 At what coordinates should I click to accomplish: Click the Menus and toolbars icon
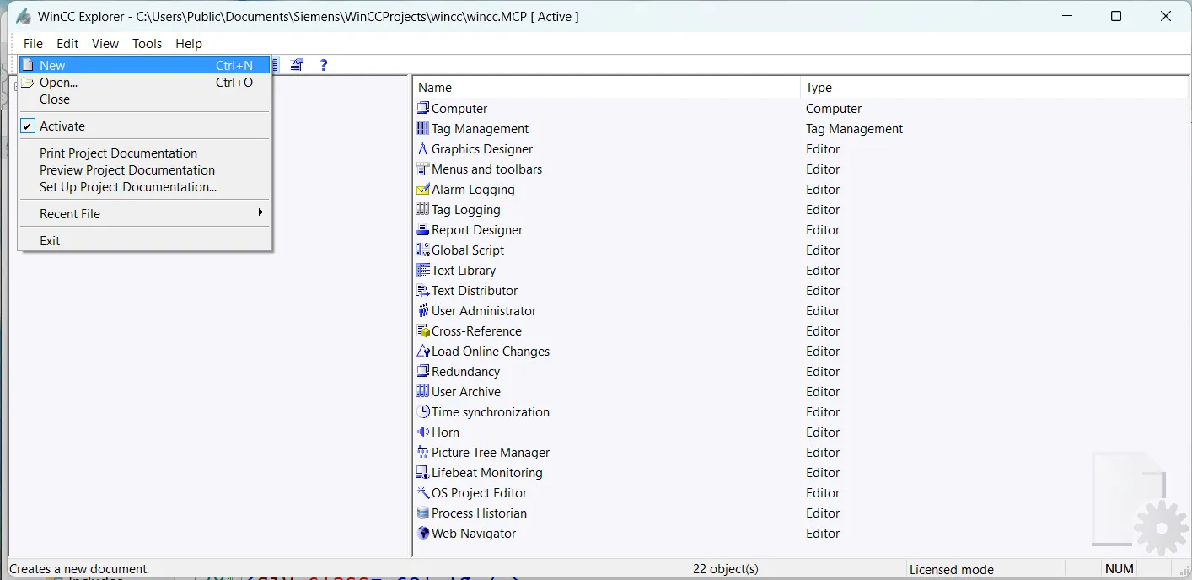423,169
